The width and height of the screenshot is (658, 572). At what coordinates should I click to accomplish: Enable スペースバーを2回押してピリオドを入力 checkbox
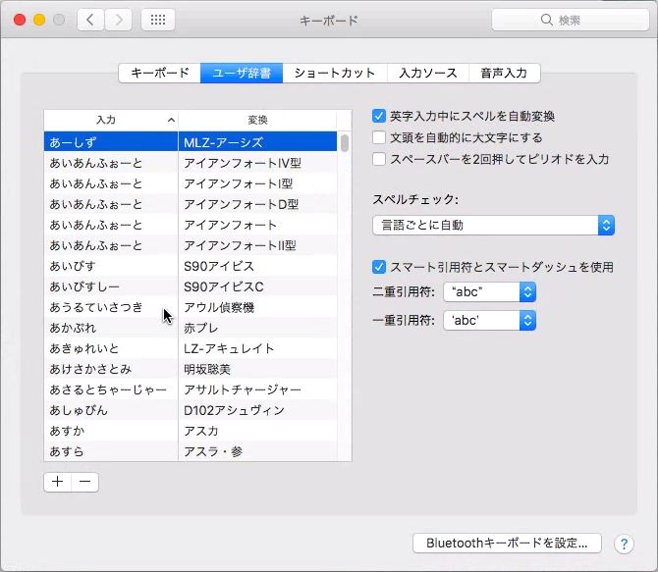(379, 159)
